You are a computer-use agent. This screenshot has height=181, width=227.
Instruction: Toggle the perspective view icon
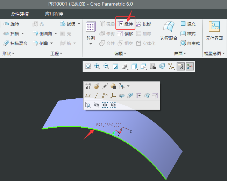pos(162,67)
